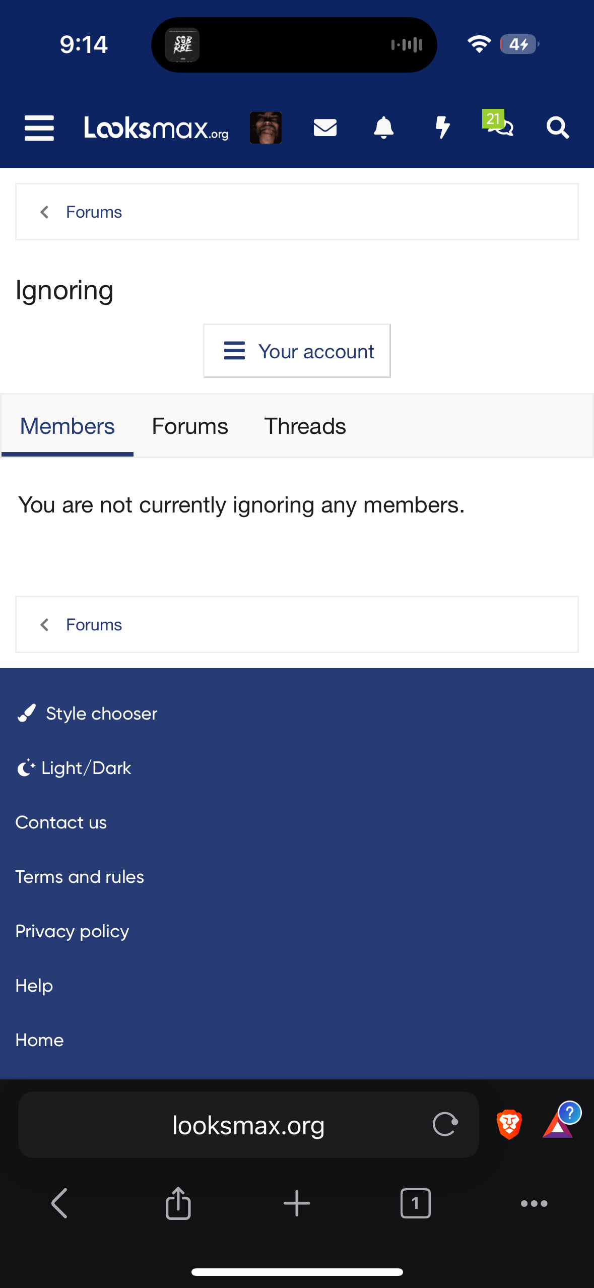Open the browser tab switcher

point(415,1203)
